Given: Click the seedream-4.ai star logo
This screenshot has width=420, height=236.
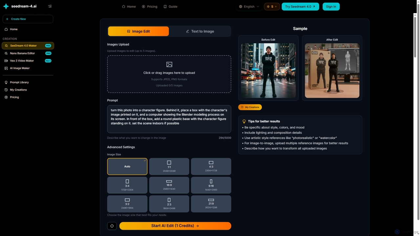Looking at the screenshot, I should point(6,6).
